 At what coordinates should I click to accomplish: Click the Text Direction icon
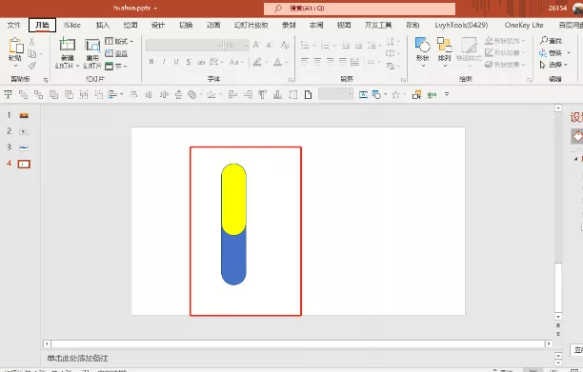(x=391, y=41)
